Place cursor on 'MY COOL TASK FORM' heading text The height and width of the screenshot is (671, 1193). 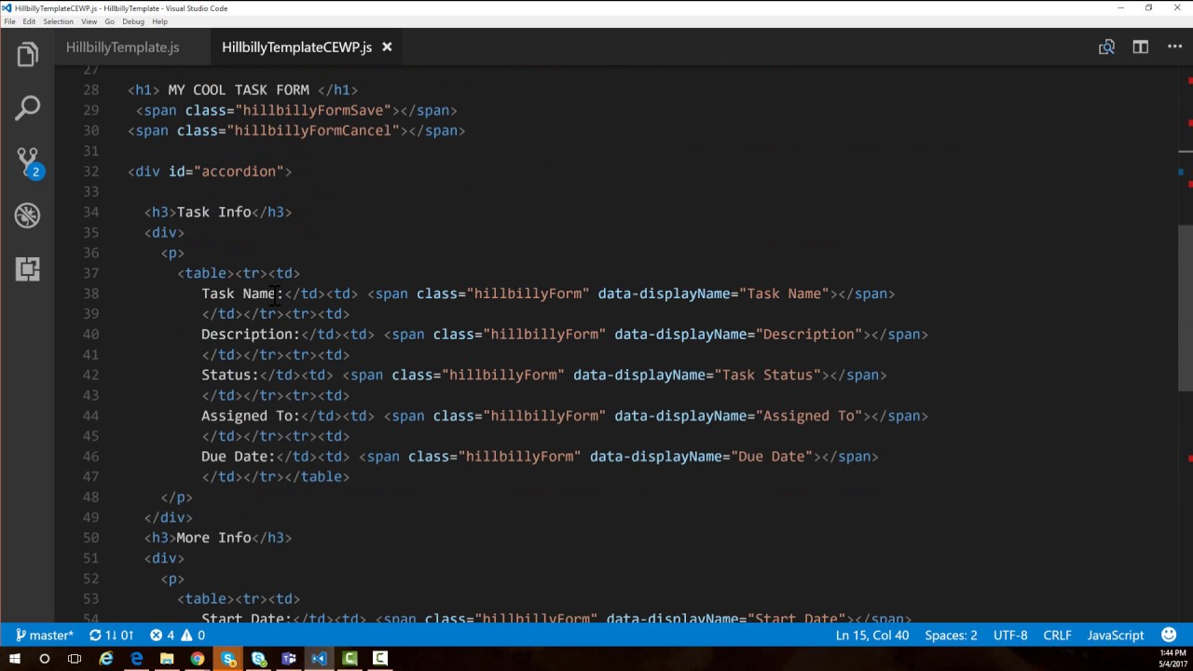(x=239, y=90)
